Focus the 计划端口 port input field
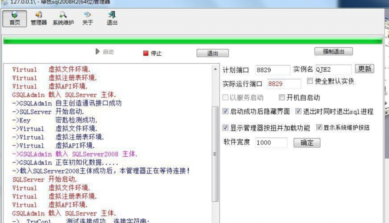389x223 pixels. [x=272, y=70]
